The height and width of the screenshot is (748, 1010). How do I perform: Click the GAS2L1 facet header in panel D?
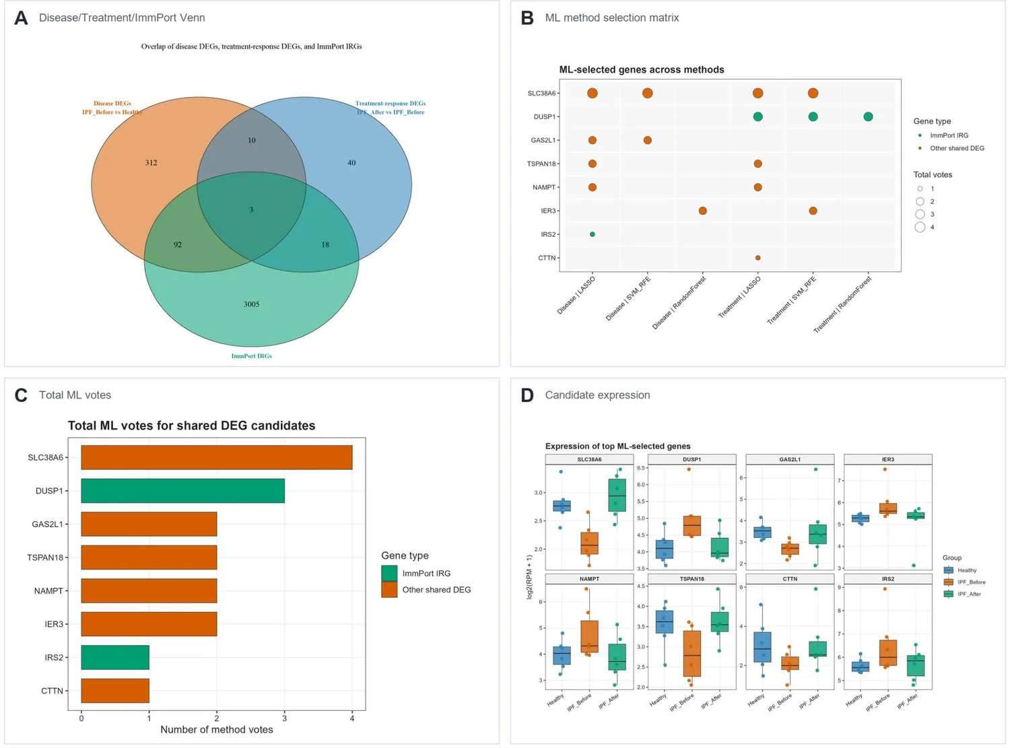pos(790,460)
